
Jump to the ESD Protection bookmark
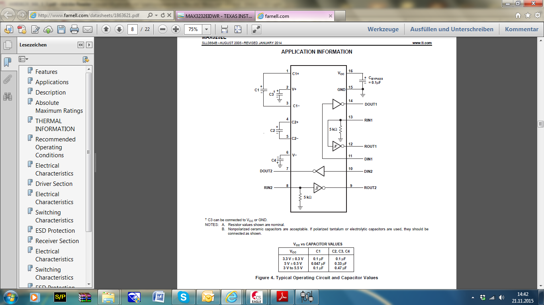click(55, 231)
